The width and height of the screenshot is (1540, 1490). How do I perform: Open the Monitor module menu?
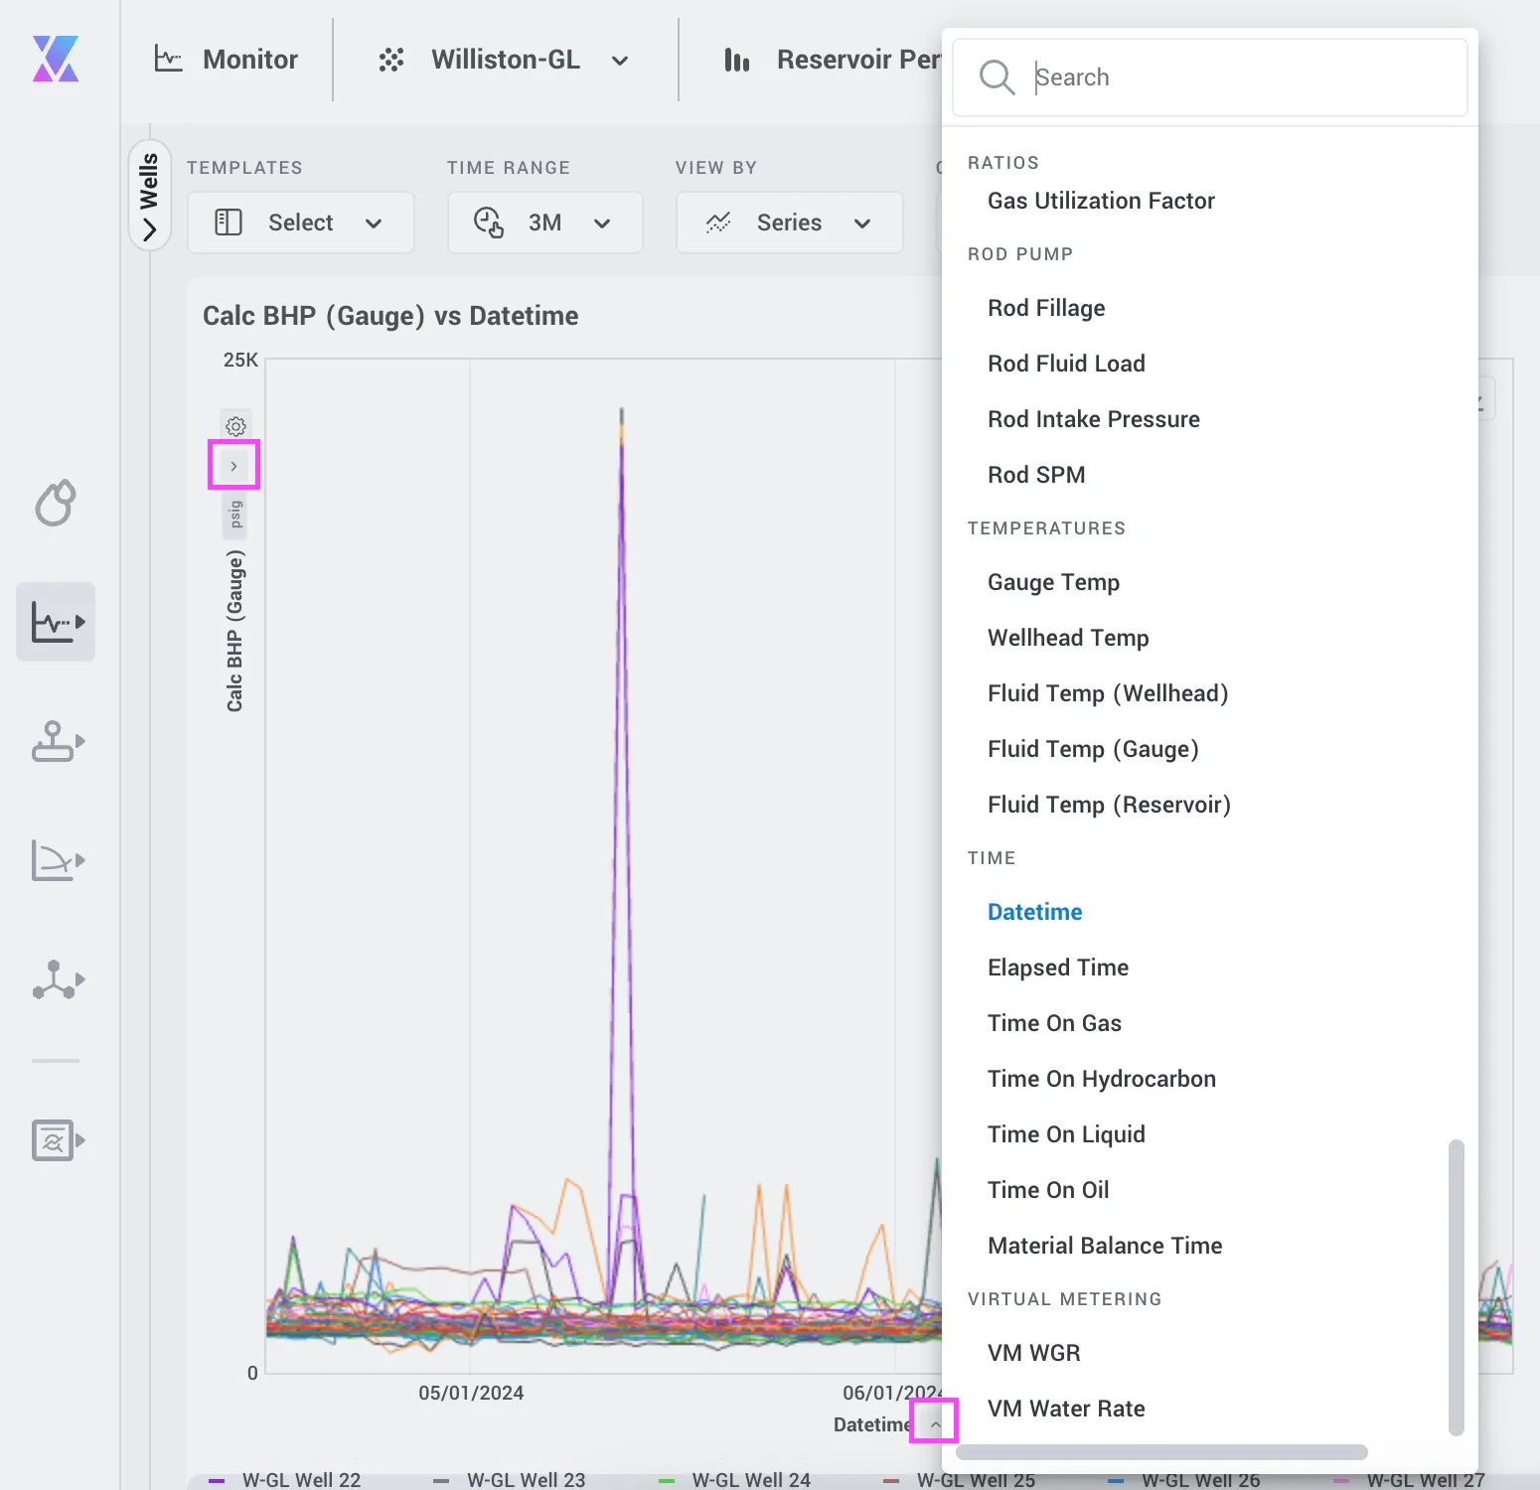[227, 60]
